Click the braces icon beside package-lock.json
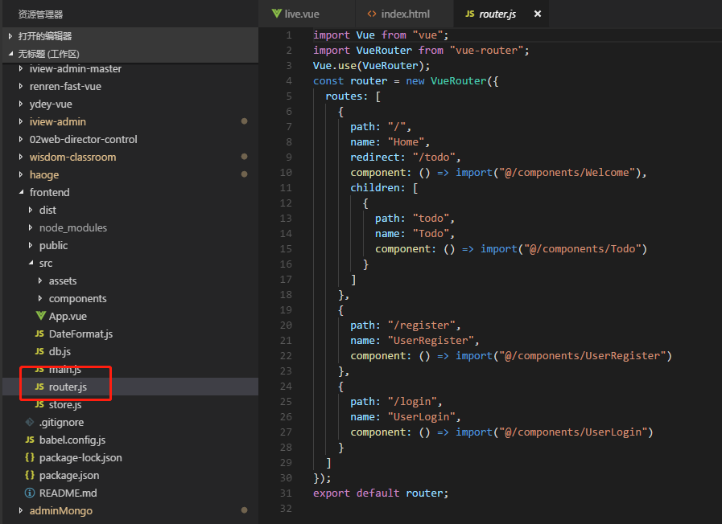The height and width of the screenshot is (524, 722). click(x=30, y=457)
